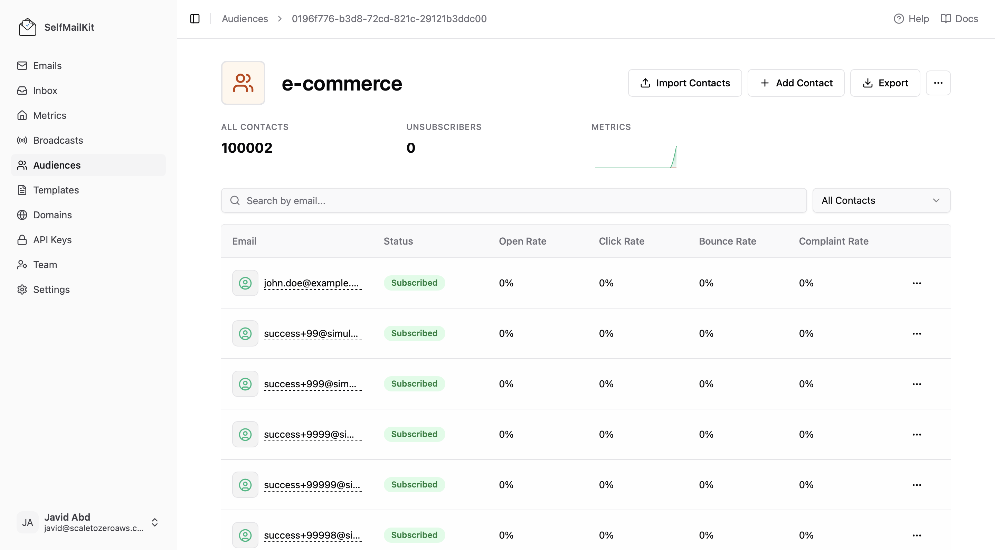
Task: Click avatar icon for success+99998@si contact
Action: coord(245,535)
